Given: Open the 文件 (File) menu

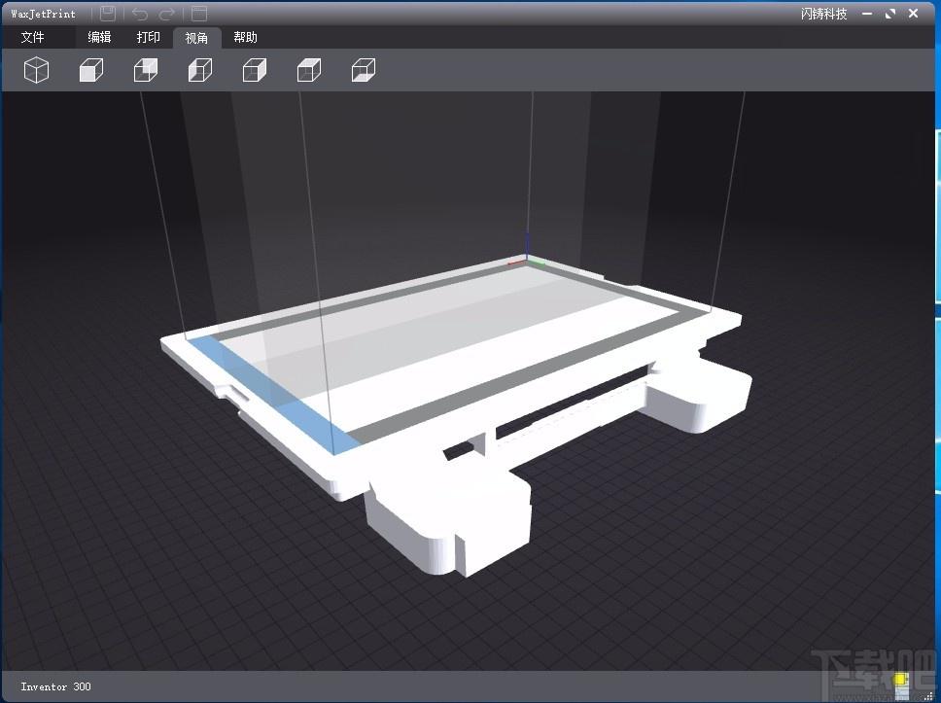Looking at the screenshot, I should (x=32, y=37).
